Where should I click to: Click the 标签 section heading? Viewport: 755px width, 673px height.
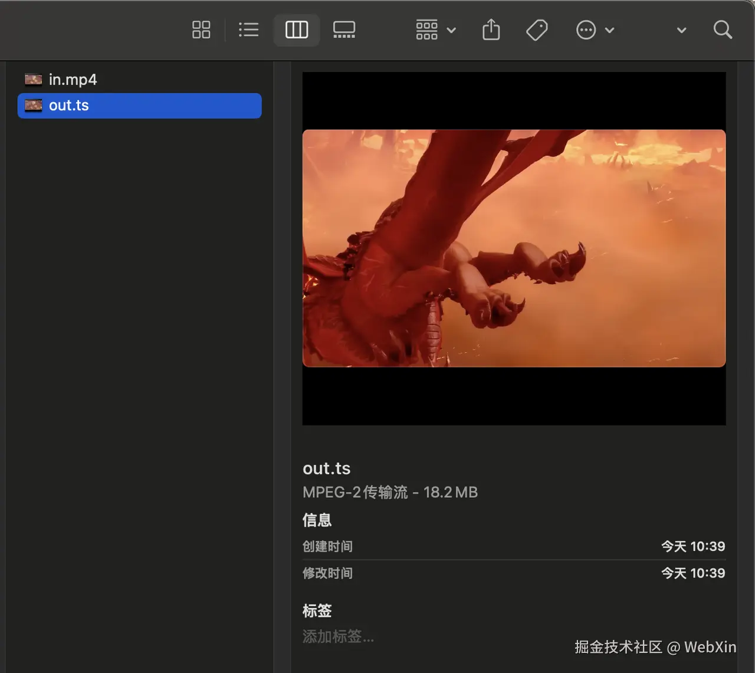point(317,610)
